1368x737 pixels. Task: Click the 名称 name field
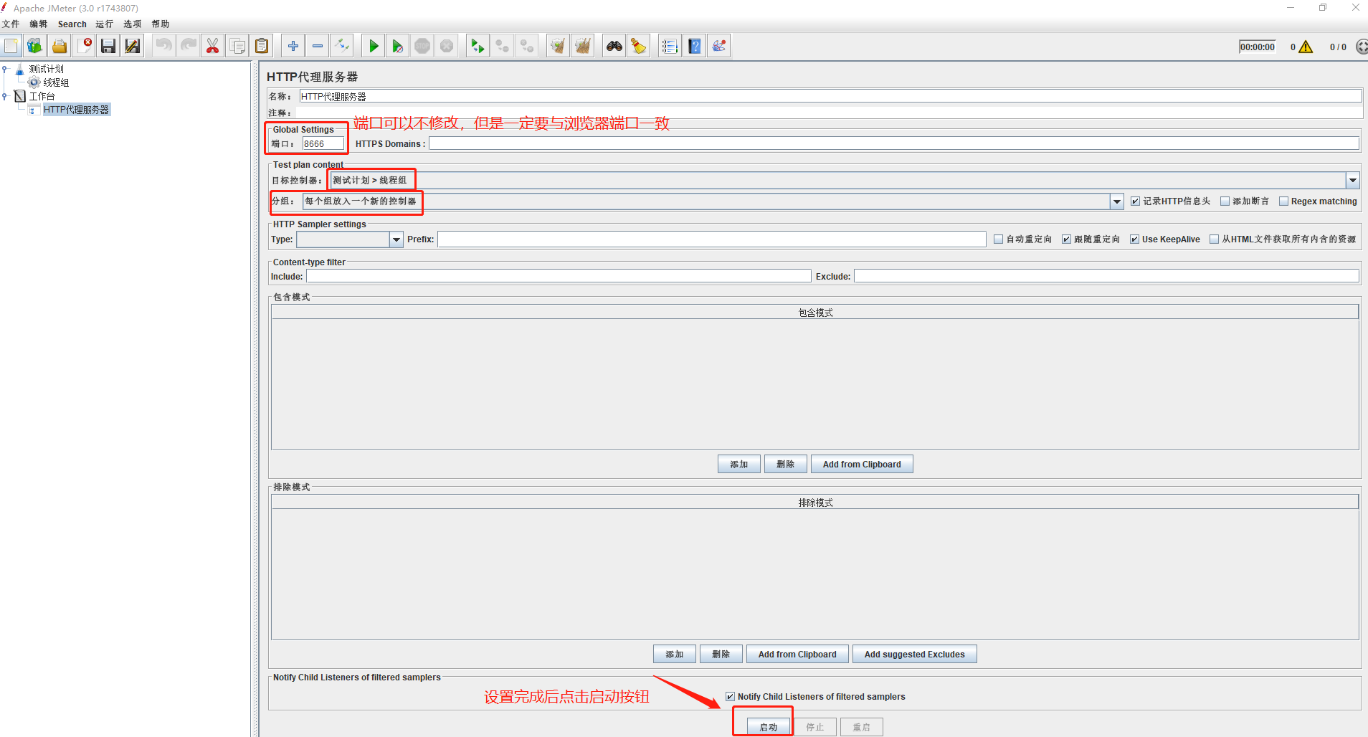[830, 97]
